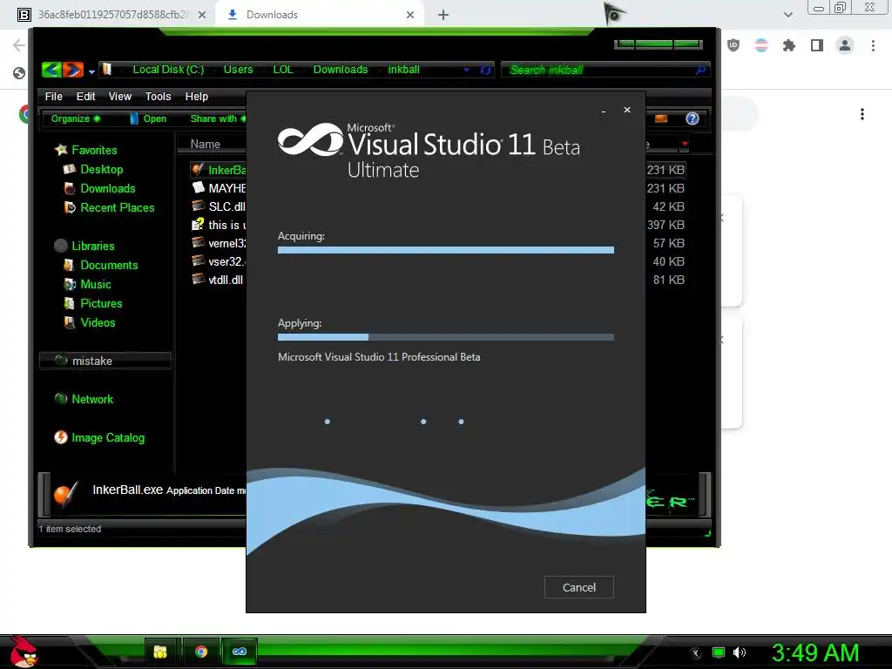Screen dimensions: 892x669
Task: Minimize the Visual Studio installer dialog
Action: (x=603, y=111)
